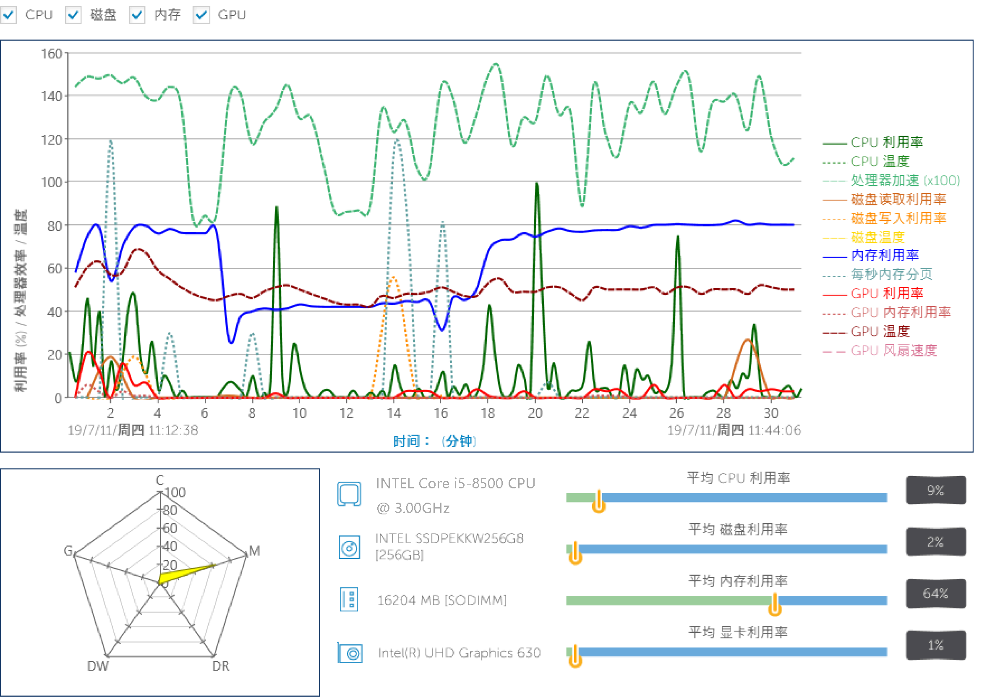Toggle the GPU checkbox

(x=201, y=15)
